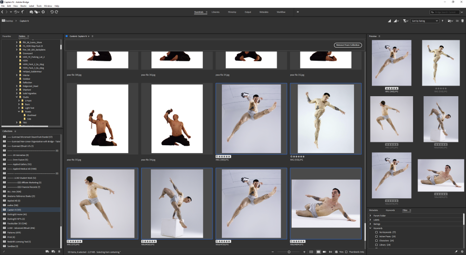Check the Action Poses keyword filter
This screenshot has width=466, height=255.
click(376, 237)
